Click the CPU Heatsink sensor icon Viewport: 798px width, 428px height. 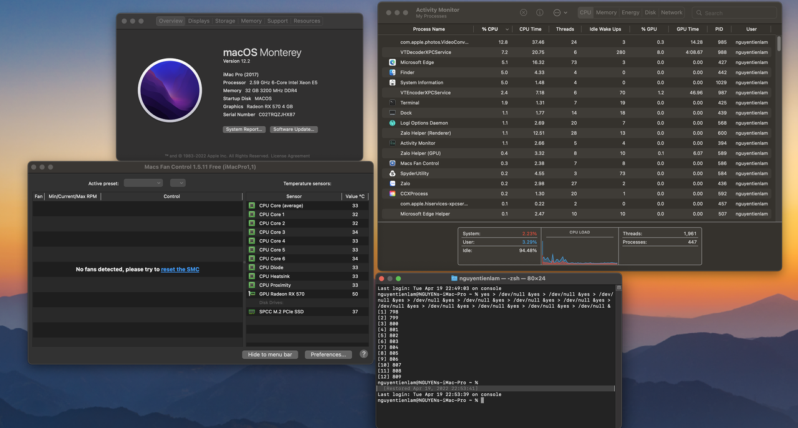(252, 276)
